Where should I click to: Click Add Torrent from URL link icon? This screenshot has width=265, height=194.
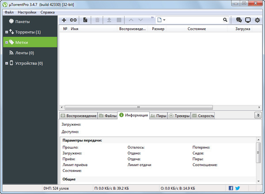coord(73,20)
